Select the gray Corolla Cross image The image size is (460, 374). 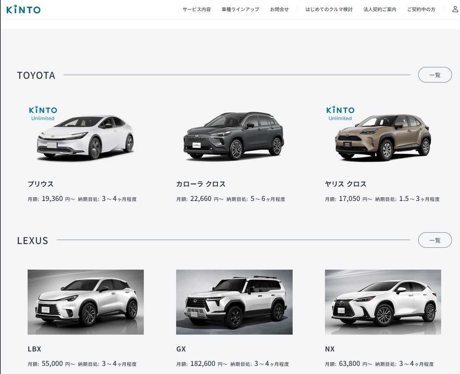(234, 136)
